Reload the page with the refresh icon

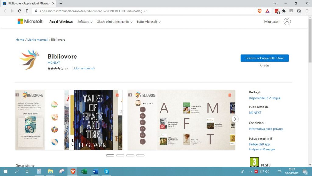(20, 11)
